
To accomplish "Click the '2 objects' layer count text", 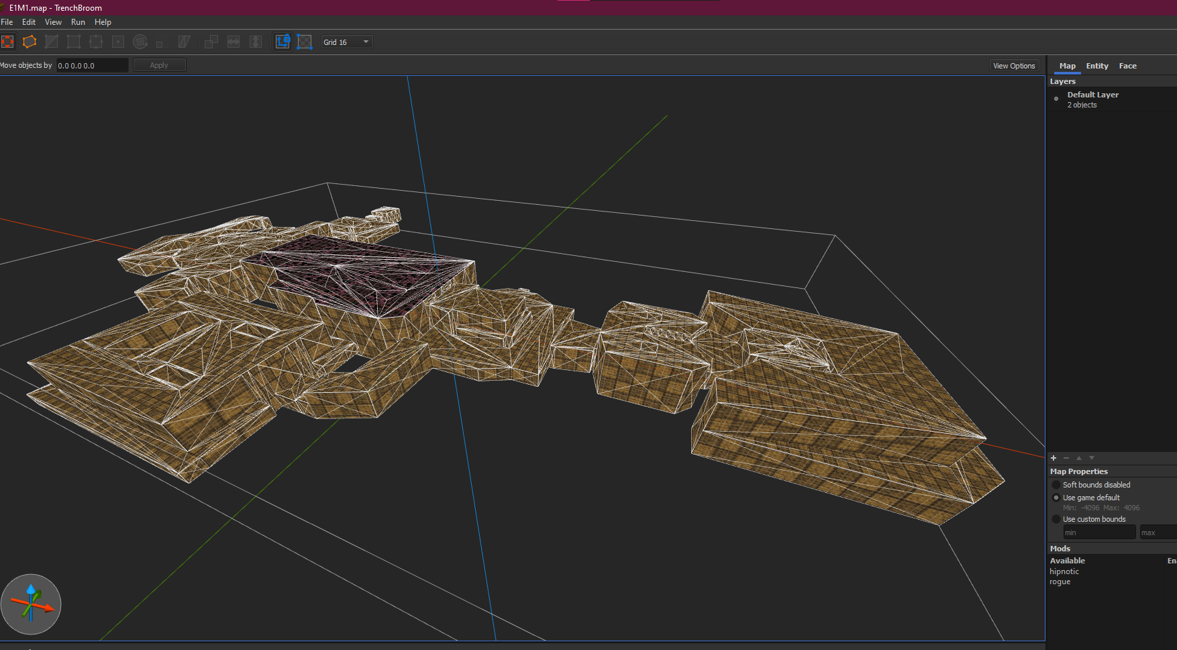I will click(x=1082, y=105).
